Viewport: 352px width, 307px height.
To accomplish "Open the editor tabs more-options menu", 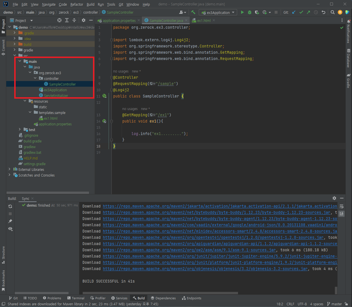I will pyautogui.click(x=342, y=20).
